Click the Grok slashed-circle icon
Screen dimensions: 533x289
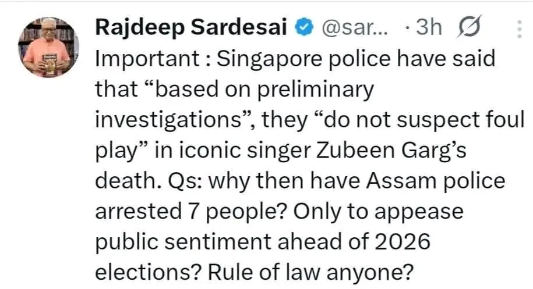pos(470,27)
